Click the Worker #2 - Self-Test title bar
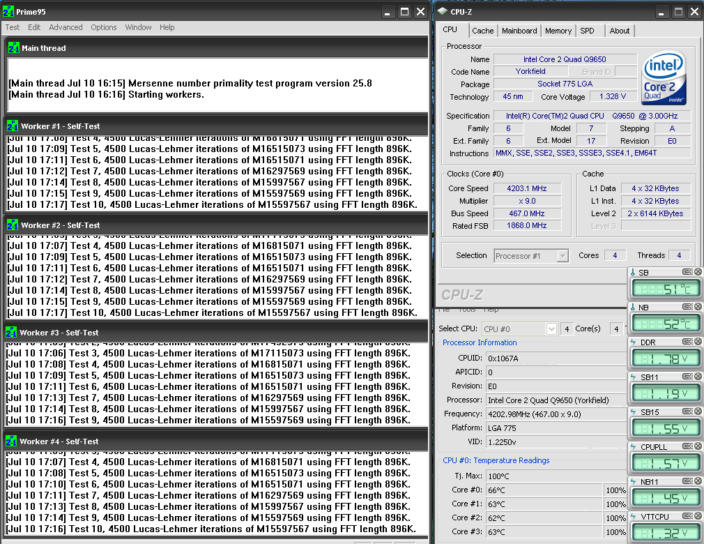 coord(216,225)
